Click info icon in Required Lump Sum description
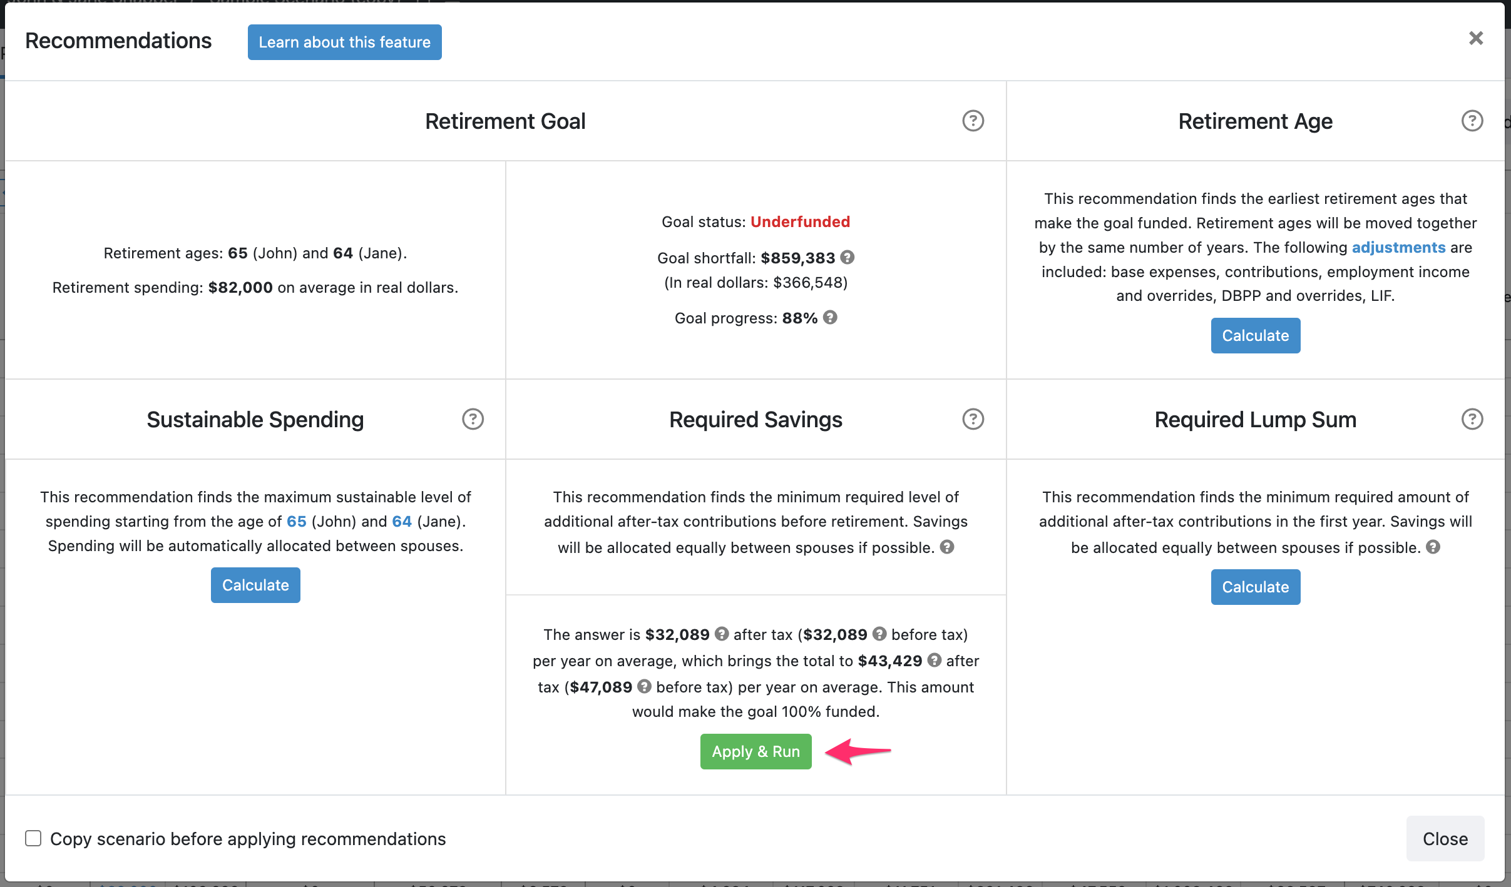1511x887 pixels. [x=1433, y=547]
